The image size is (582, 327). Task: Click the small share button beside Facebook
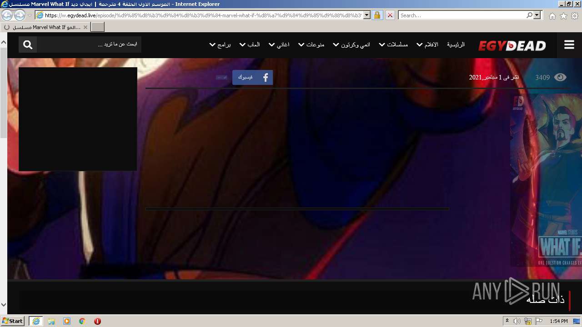pos(221,78)
